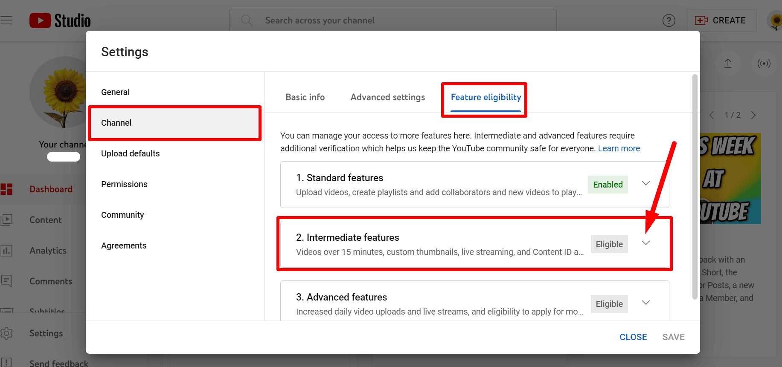
Task: Switch to the Basic info tab
Action: point(305,97)
